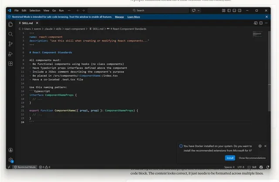
Task: Open notifications bell in status bar
Action: tap(268, 167)
